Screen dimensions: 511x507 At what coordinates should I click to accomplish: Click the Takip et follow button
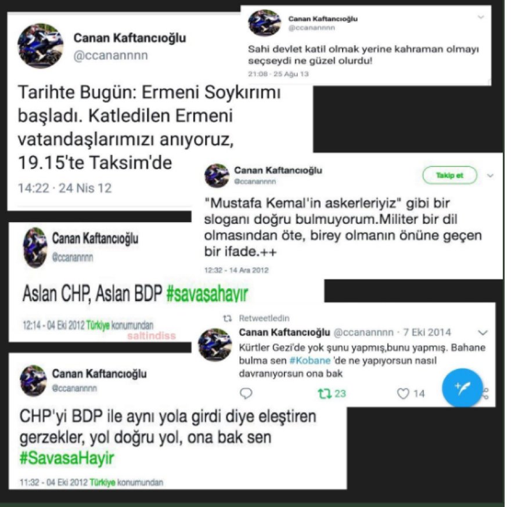(449, 175)
